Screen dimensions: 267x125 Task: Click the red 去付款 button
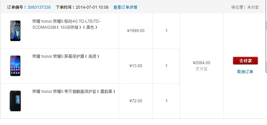[x=245, y=61]
